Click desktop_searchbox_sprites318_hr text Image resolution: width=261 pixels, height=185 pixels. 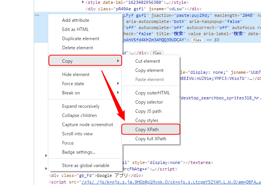click(x=220, y=98)
